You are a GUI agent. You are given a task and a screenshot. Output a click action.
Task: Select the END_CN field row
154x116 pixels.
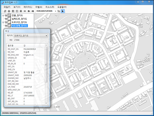[x=26, y=69]
